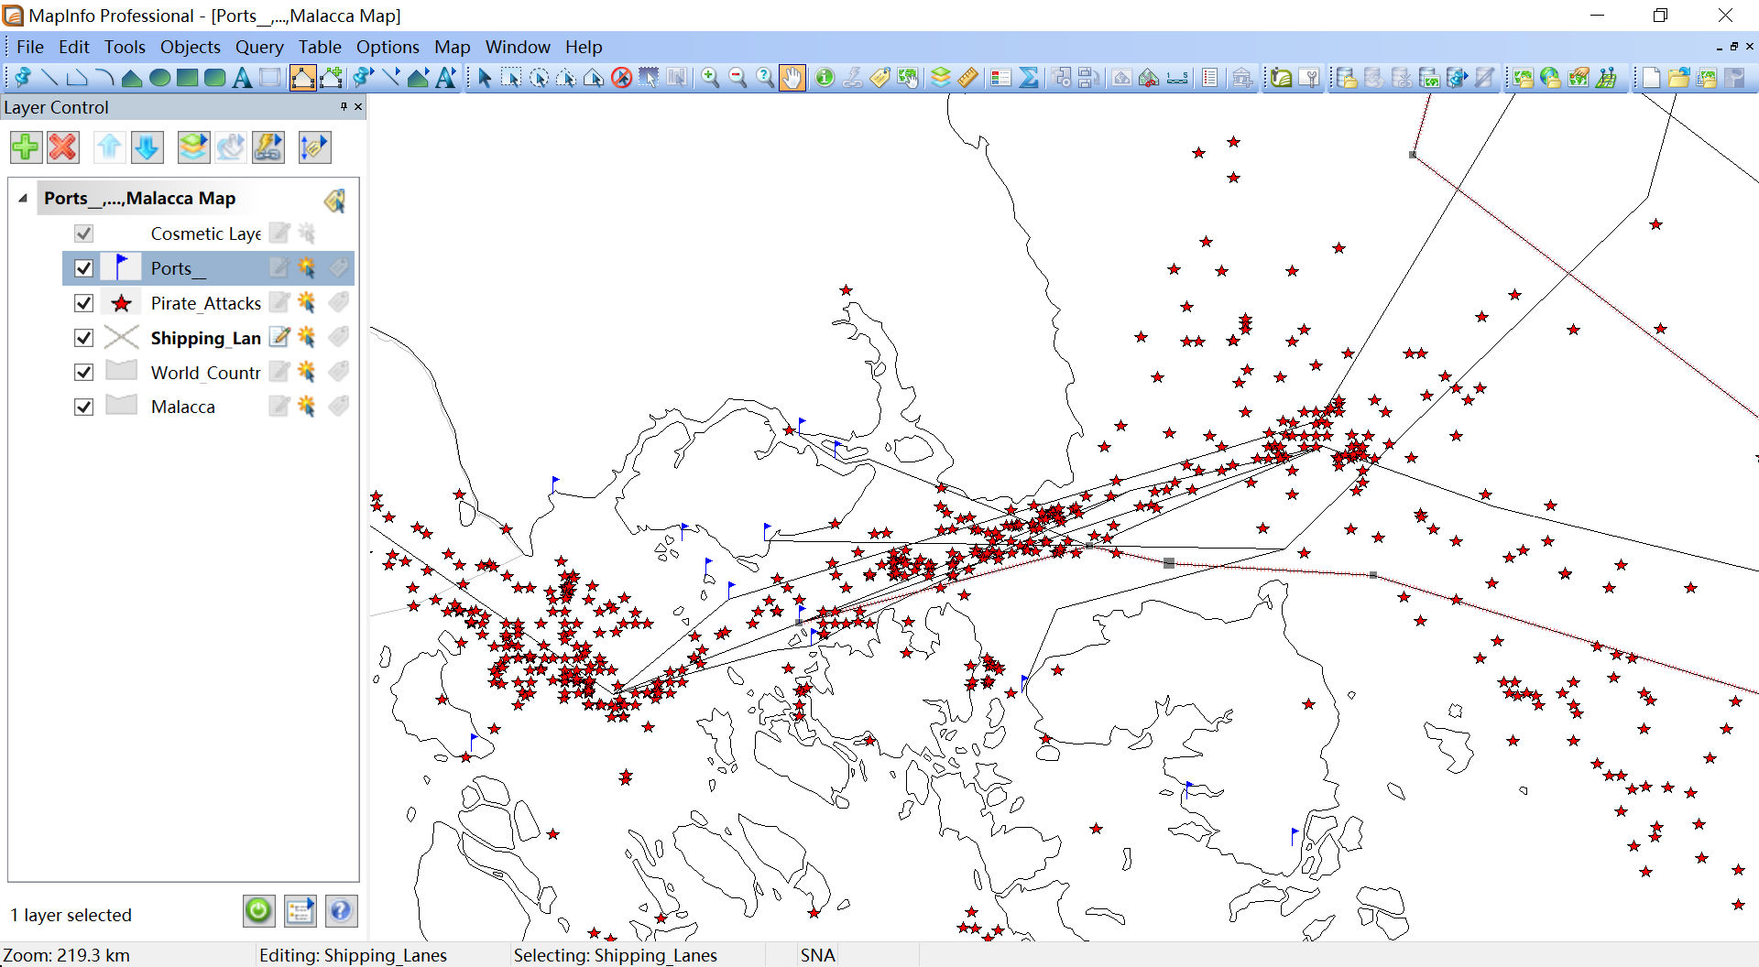Open the Change View zoom tool
Viewport: 1759px width, 967px height.
765,78
